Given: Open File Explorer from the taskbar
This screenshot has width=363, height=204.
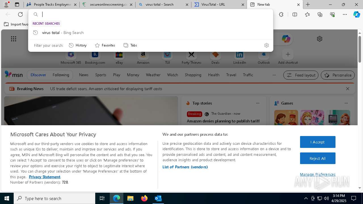Looking at the screenshot, I should [x=130, y=198].
